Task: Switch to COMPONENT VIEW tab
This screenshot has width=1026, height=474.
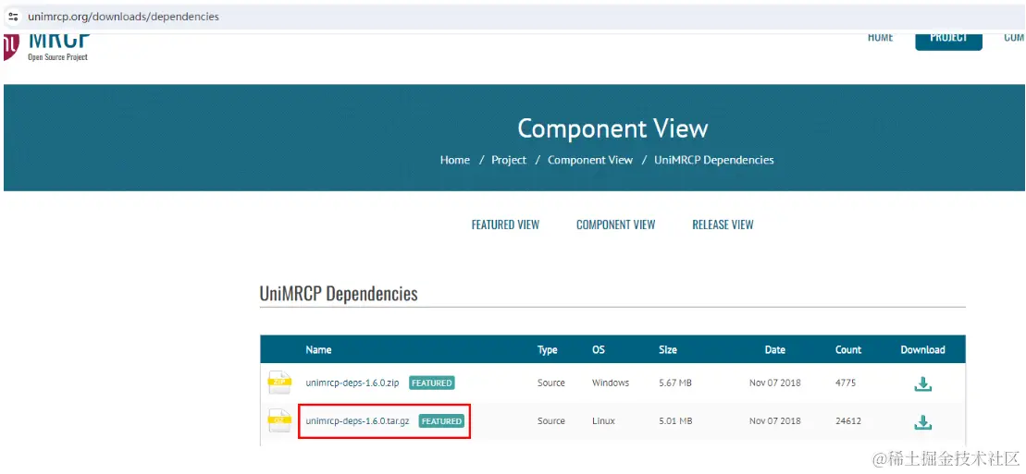Action: pyautogui.click(x=616, y=225)
